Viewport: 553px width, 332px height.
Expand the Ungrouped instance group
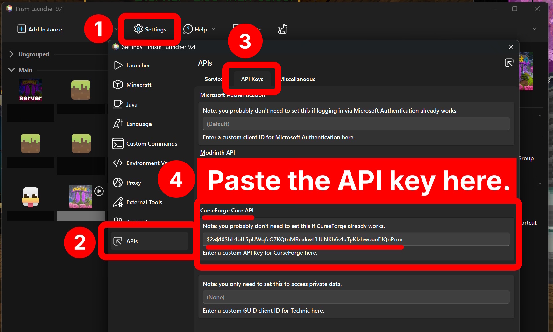coord(11,54)
